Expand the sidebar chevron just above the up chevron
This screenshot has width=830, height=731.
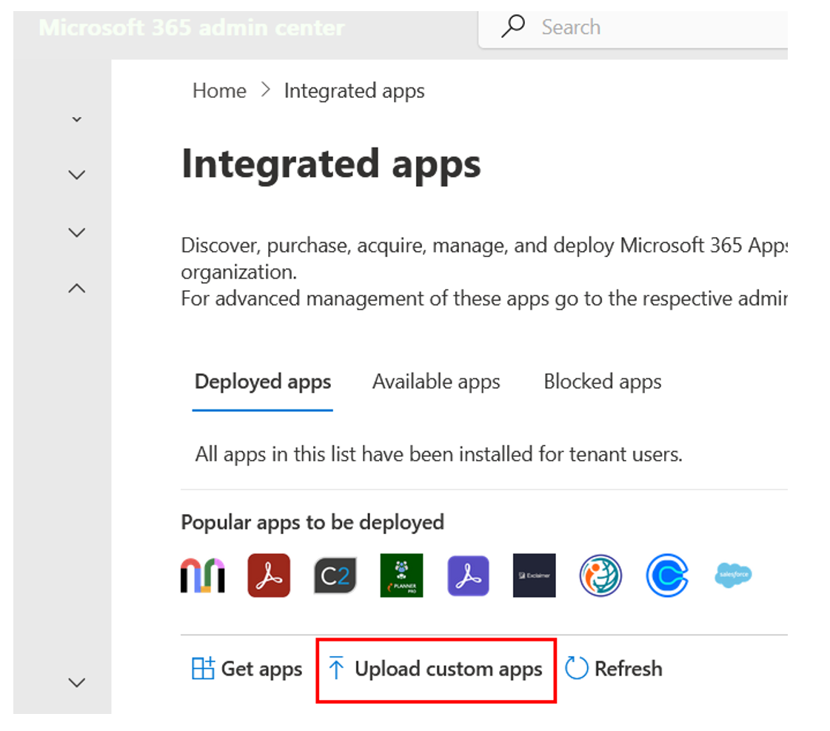click(77, 233)
